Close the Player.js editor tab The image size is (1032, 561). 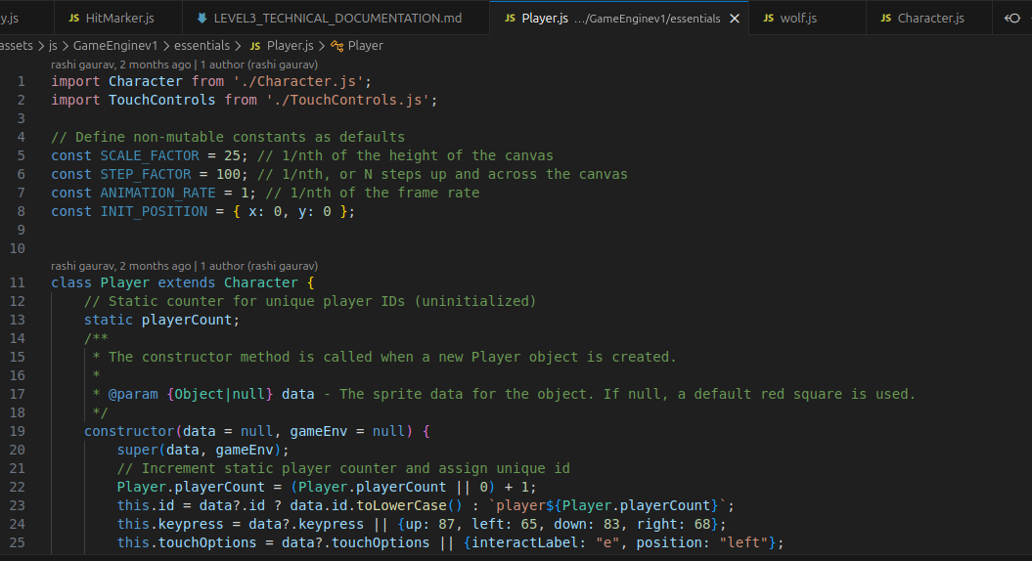click(735, 19)
